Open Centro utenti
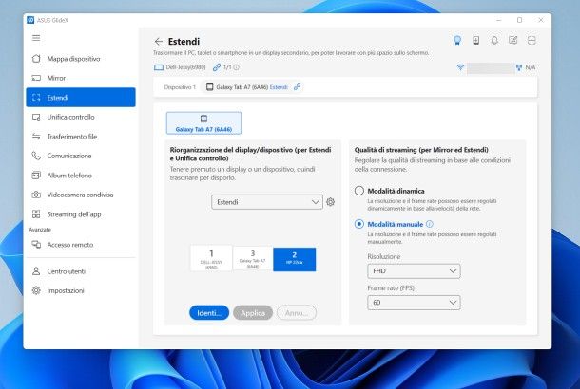Viewport: 580px width, 389px height. coord(81,271)
